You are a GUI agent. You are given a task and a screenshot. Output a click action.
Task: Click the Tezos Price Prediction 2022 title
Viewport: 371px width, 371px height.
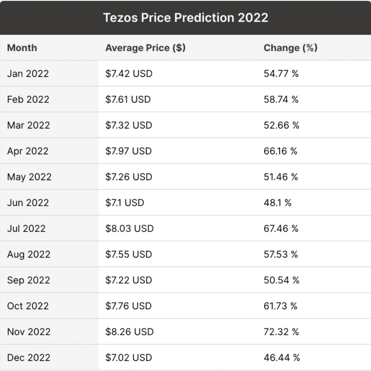(x=185, y=18)
